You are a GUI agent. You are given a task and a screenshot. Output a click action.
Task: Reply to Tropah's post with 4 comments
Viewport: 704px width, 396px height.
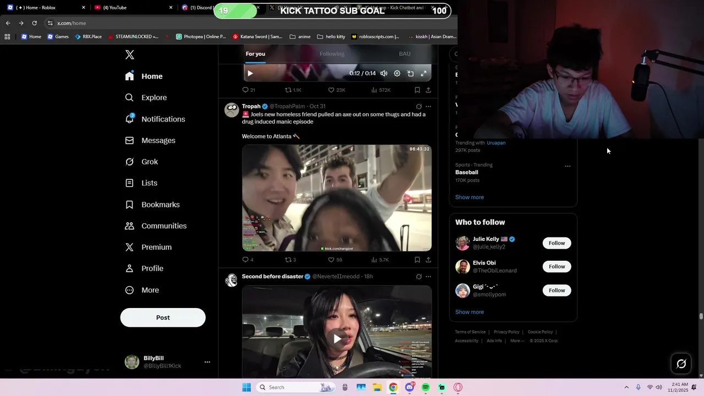248,260
